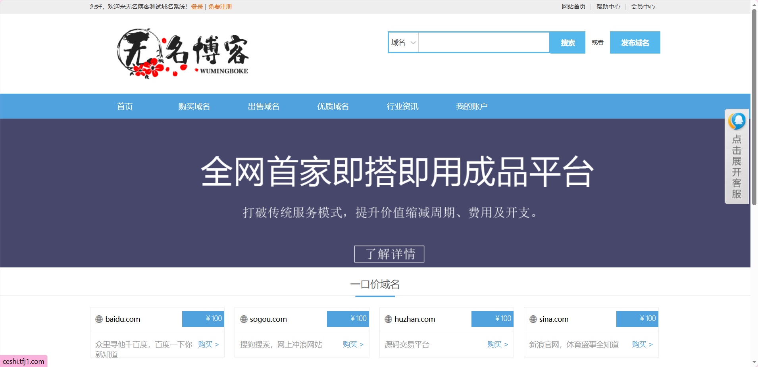Go to 我的账户 tab

471,106
